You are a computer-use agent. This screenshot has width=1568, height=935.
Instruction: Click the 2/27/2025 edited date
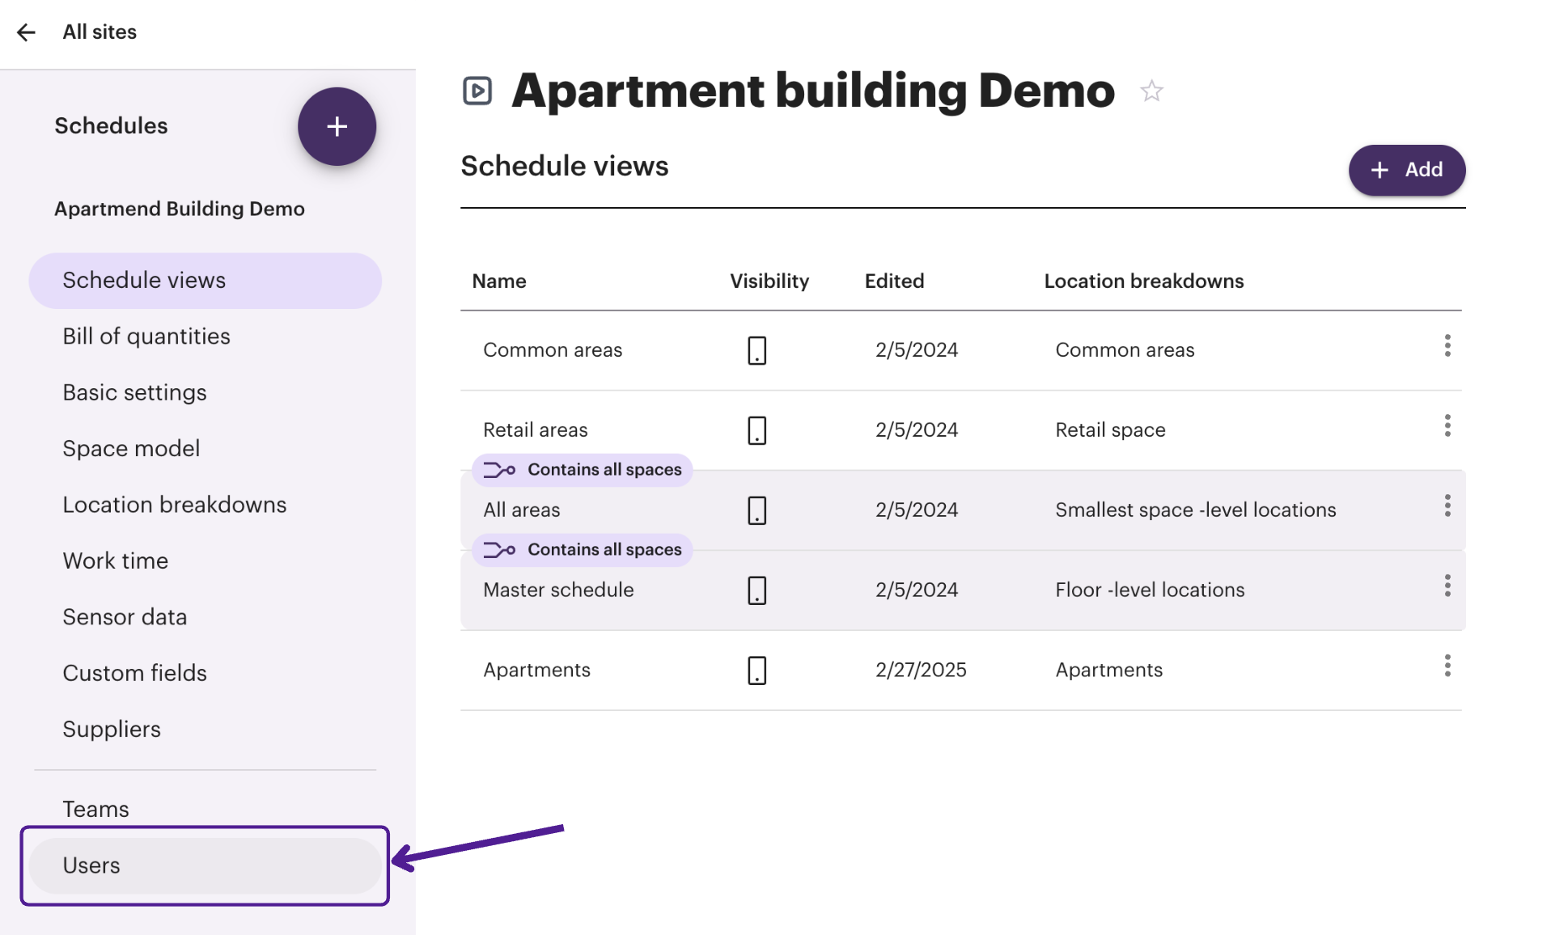tap(921, 671)
